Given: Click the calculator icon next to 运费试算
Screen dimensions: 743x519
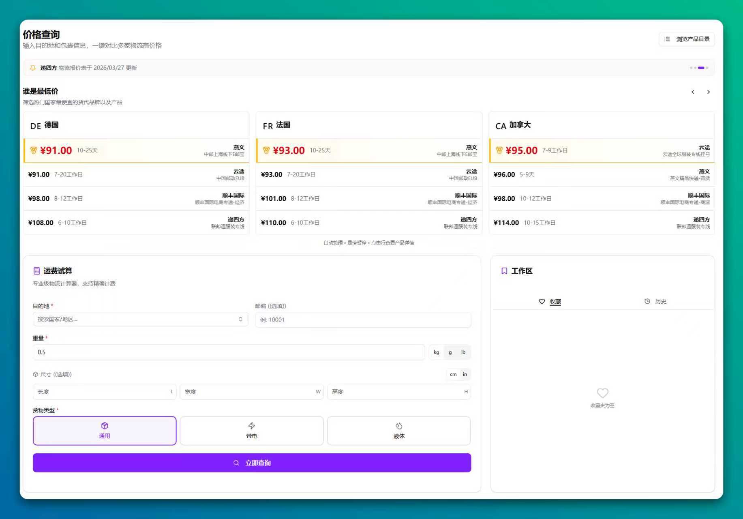Looking at the screenshot, I should (x=36, y=271).
